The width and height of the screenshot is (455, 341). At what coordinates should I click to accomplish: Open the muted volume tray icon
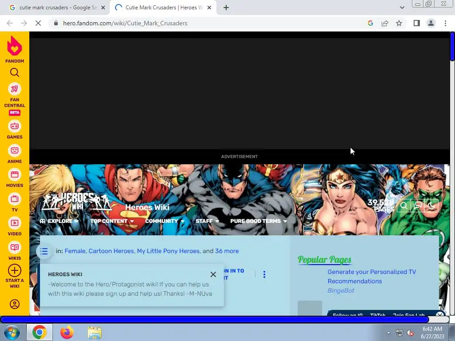(410, 333)
